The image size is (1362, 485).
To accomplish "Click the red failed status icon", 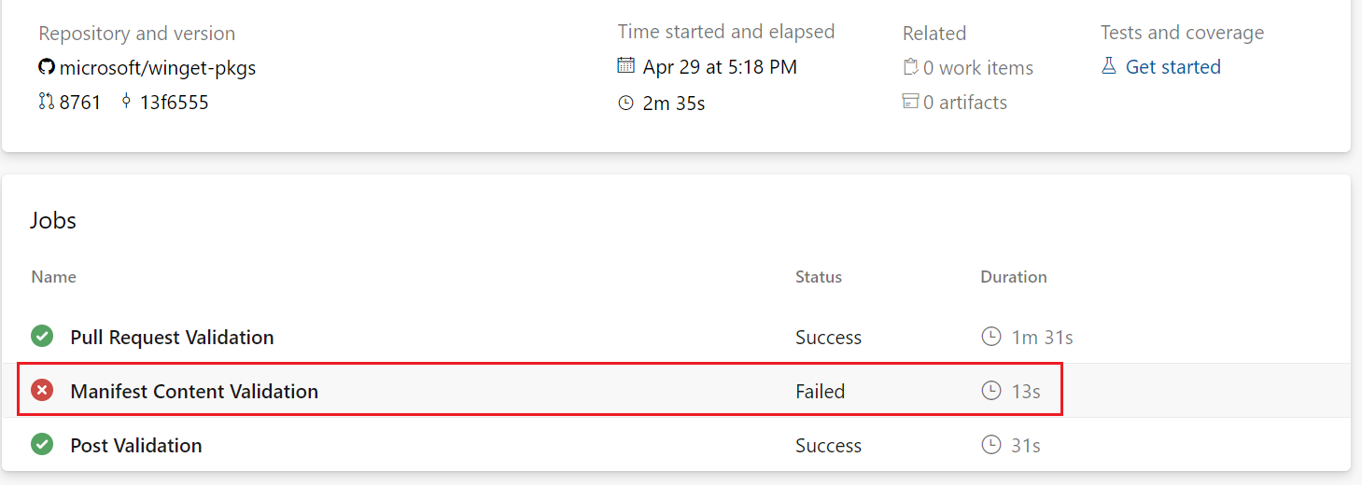I will pos(42,391).
